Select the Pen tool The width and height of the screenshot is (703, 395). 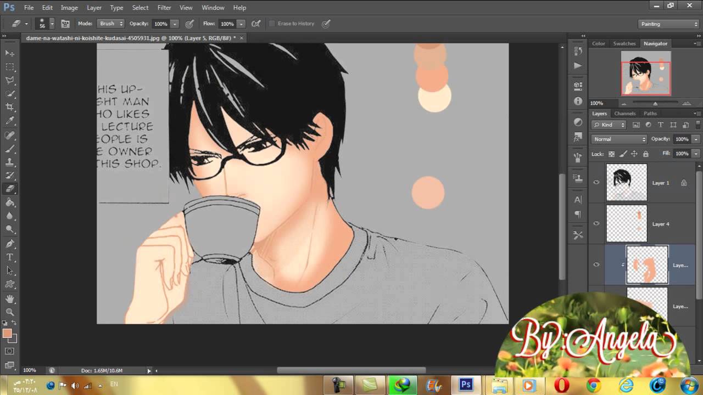(x=10, y=244)
